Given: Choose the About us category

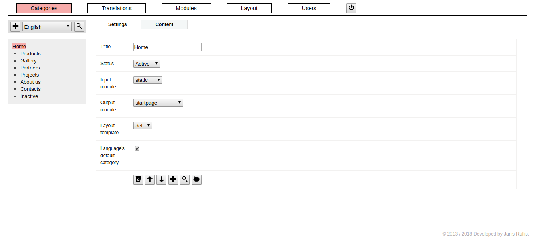Looking at the screenshot, I should (x=30, y=82).
